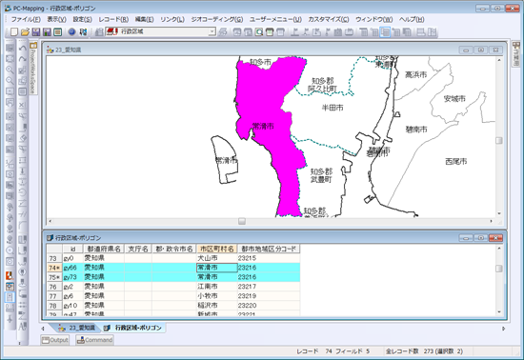The width and height of the screenshot is (524, 360).
Task: Click the map horizontal scrollbar thumb
Action: click(x=242, y=221)
